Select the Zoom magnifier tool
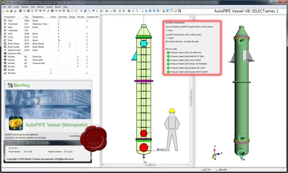This screenshot has width=288, height=173. coord(137,11)
